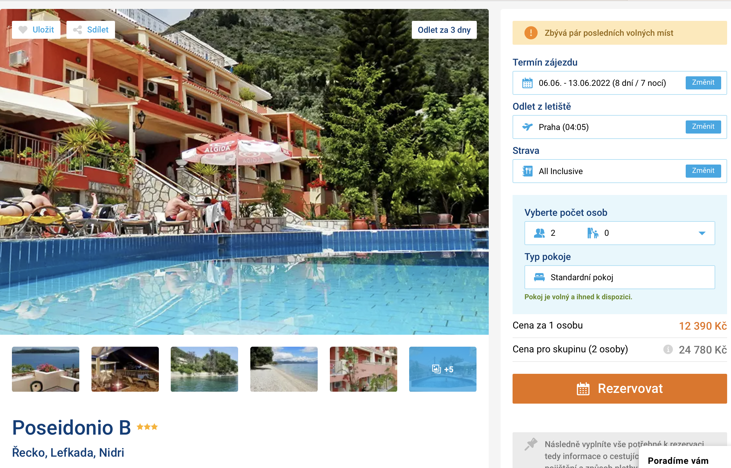Viewport: 731px width, 468px height.
Task: Open the night terrace photo thumbnail
Action: coord(125,369)
